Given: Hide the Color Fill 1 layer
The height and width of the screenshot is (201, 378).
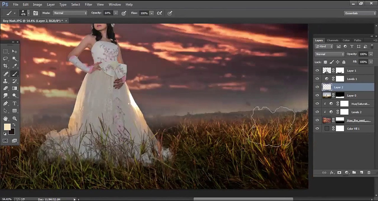Looking at the screenshot, I should [317, 129].
